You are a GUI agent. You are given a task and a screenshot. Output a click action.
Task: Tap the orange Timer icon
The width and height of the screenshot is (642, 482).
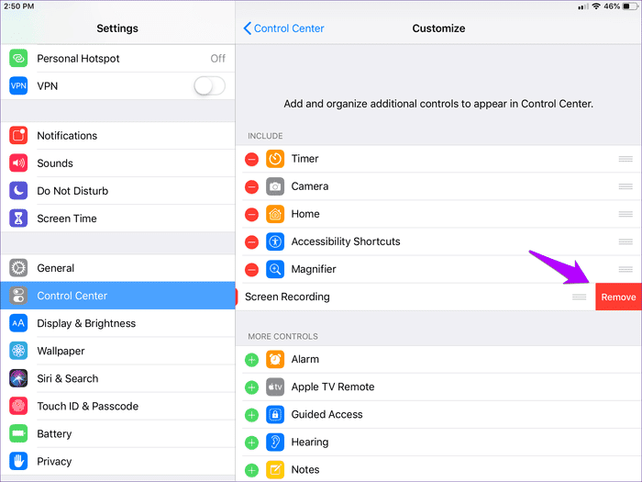coord(275,159)
